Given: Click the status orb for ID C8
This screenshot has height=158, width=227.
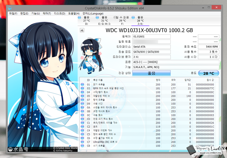Looking at the screenshot, I should [82, 146].
